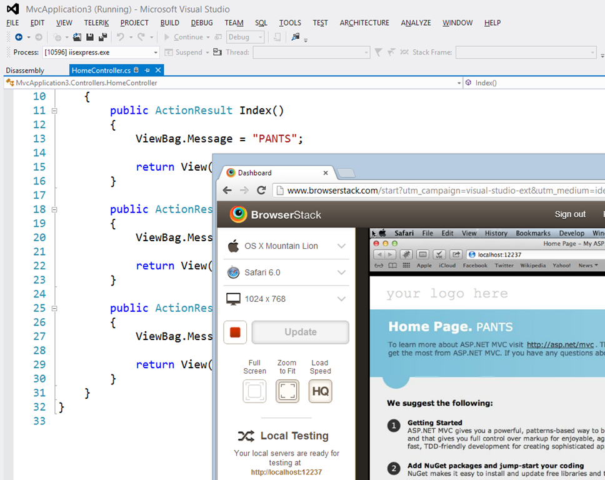Screen dimensions: 605x480
Task: Click the Open File toolbar icon
Action: [x=77, y=37]
